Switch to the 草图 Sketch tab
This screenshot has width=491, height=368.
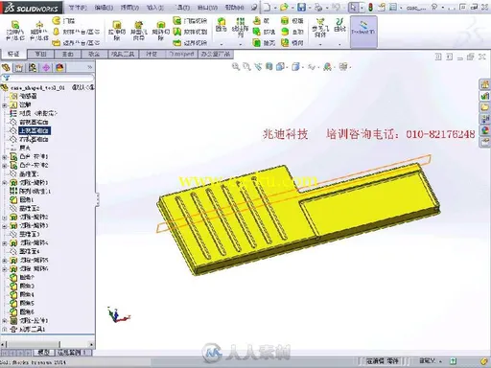[x=40, y=54]
